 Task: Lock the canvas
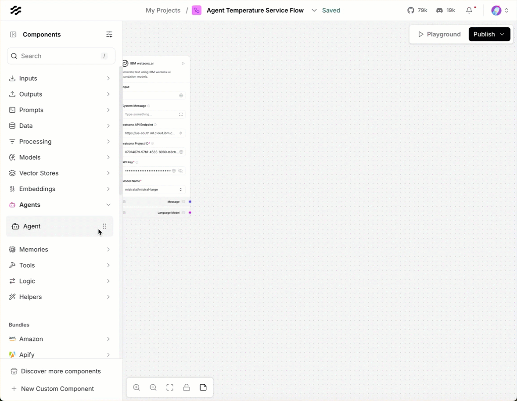click(187, 387)
